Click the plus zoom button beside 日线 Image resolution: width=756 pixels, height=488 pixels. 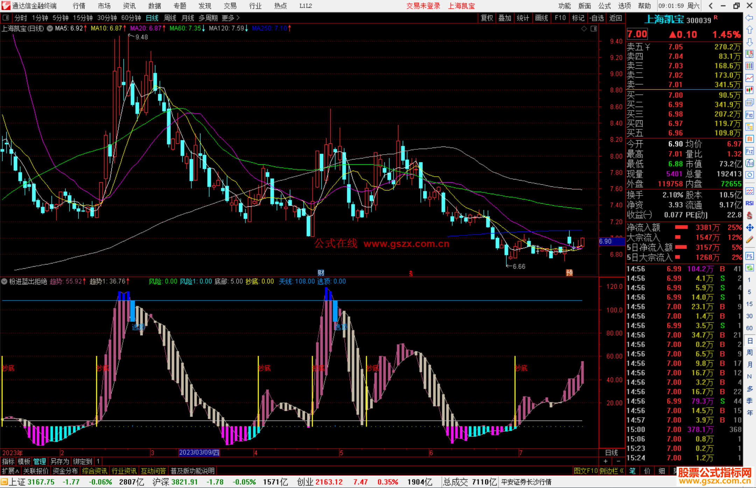coord(605,461)
